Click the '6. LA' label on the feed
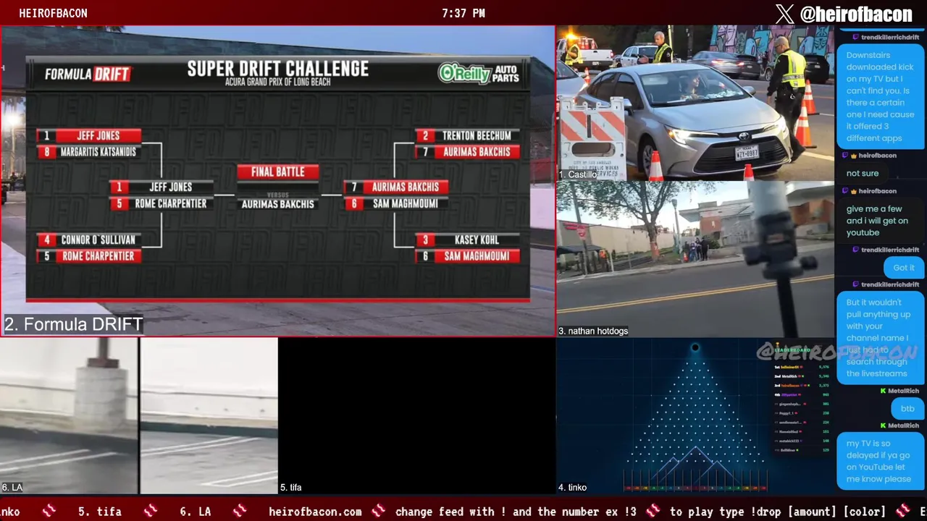The width and height of the screenshot is (927, 521). coord(12,488)
